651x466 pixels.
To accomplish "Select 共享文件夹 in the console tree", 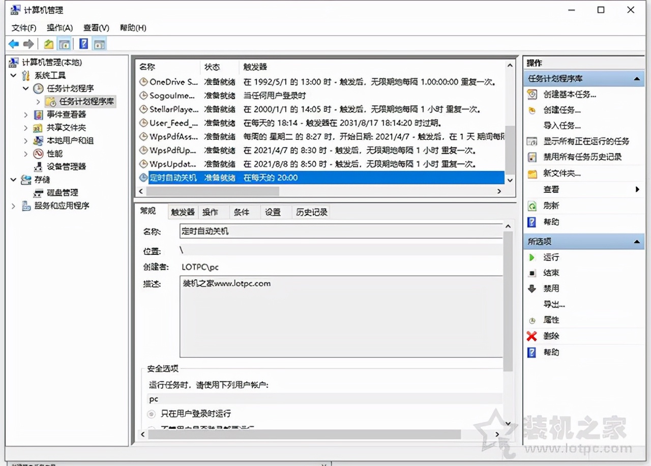I will pos(67,128).
